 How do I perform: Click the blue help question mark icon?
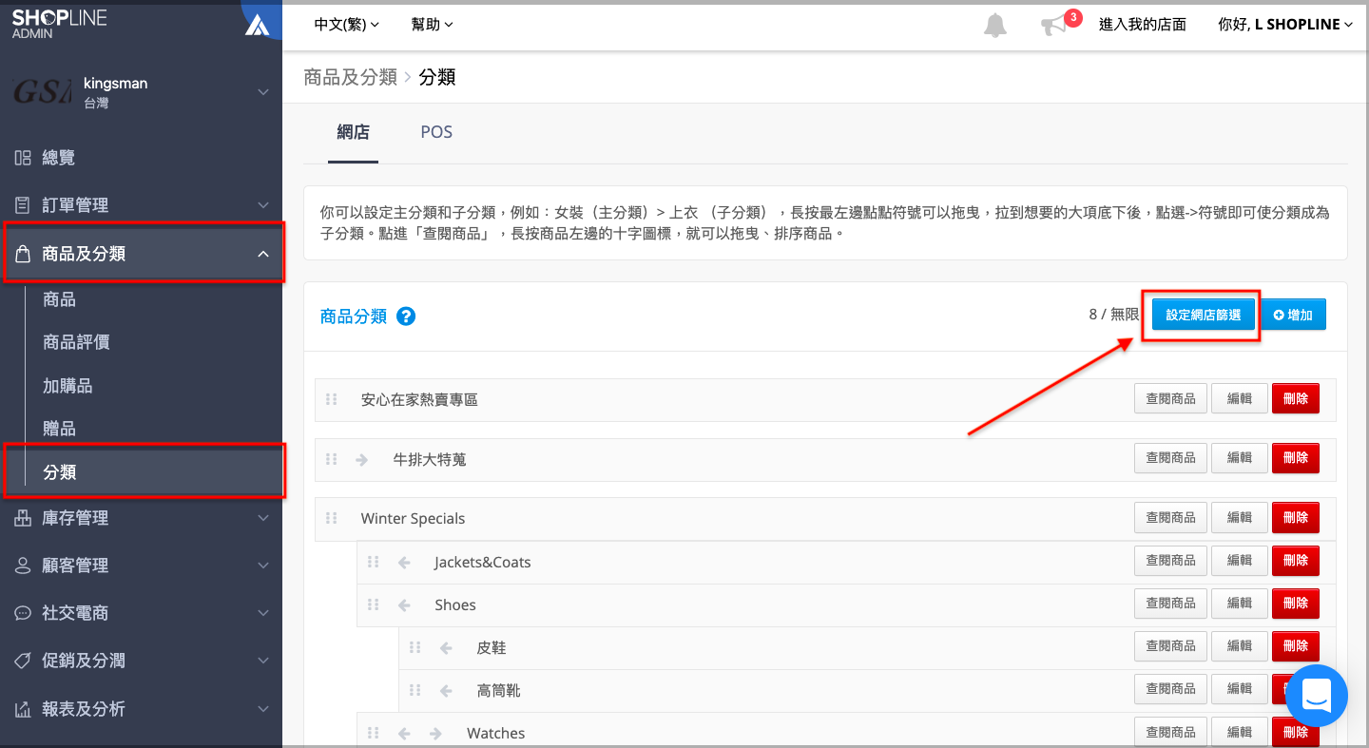point(406,316)
